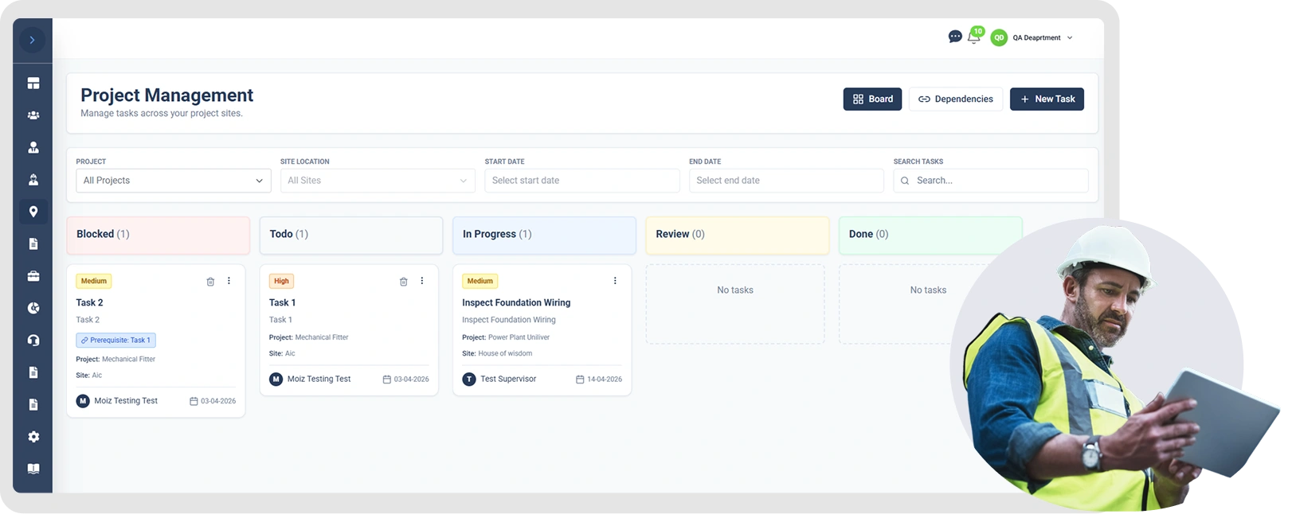The image size is (1292, 514).
Task: Click the document icon directly below headset icon
Action: (x=33, y=372)
